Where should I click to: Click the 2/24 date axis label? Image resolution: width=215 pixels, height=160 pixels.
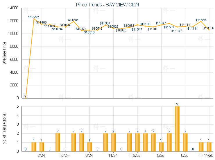[42, 156]
